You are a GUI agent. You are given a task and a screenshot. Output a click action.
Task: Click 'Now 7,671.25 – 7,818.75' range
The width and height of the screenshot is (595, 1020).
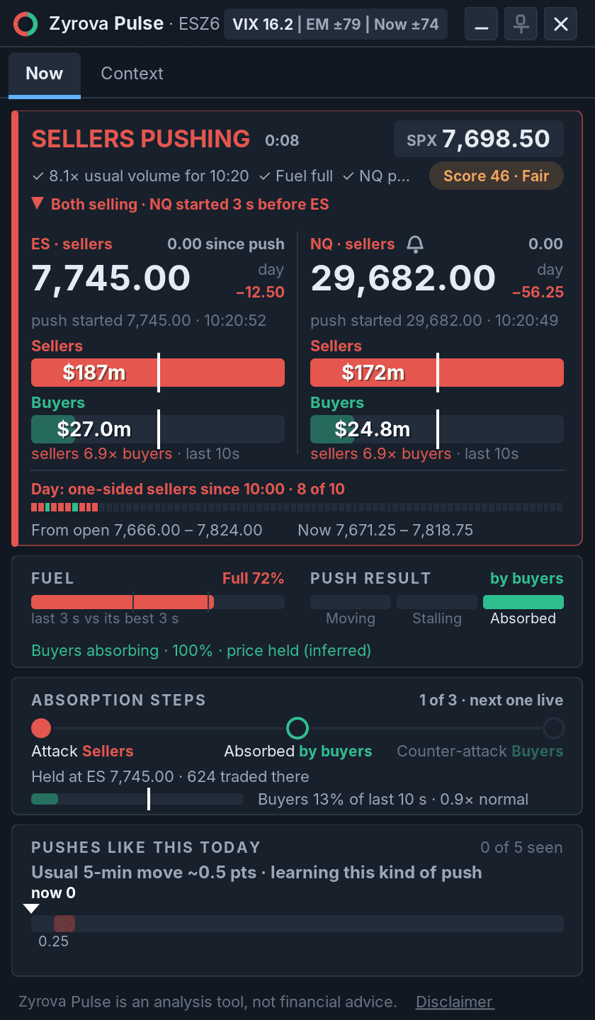(385, 530)
